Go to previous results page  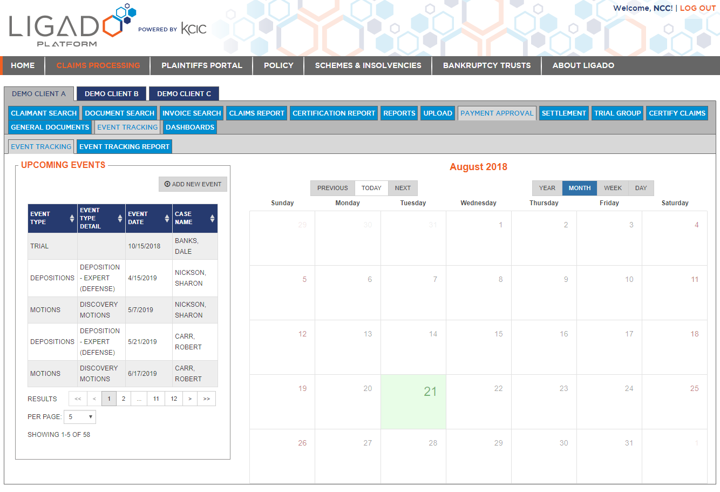click(94, 399)
